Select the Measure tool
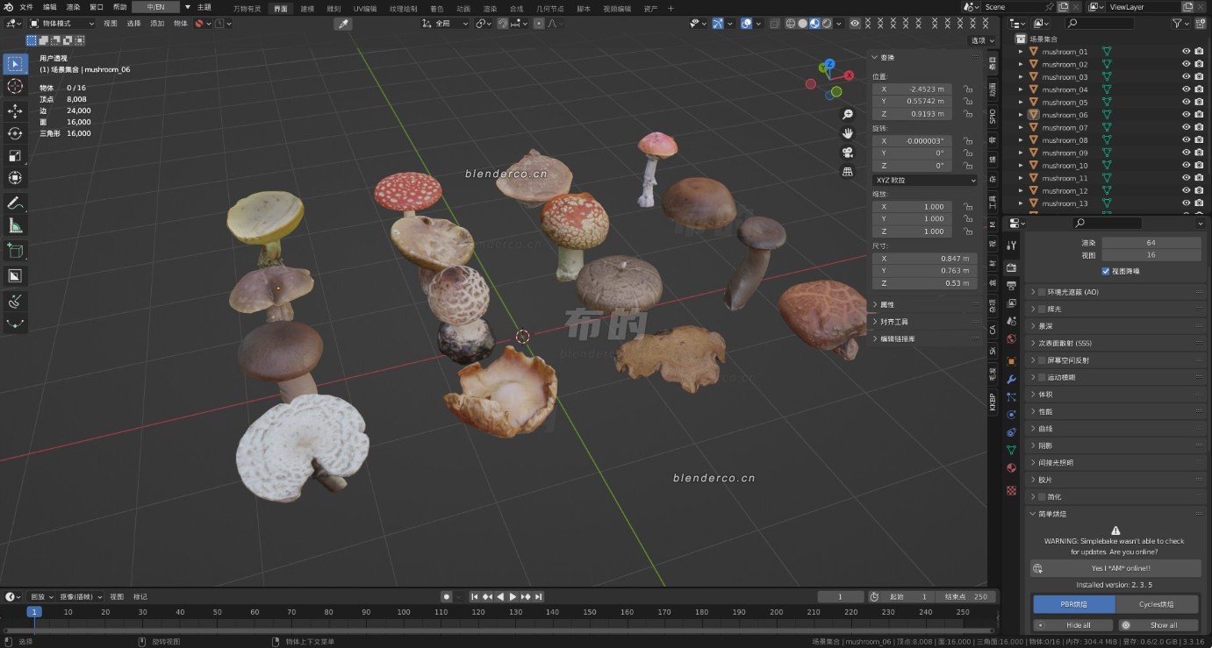 click(15, 226)
